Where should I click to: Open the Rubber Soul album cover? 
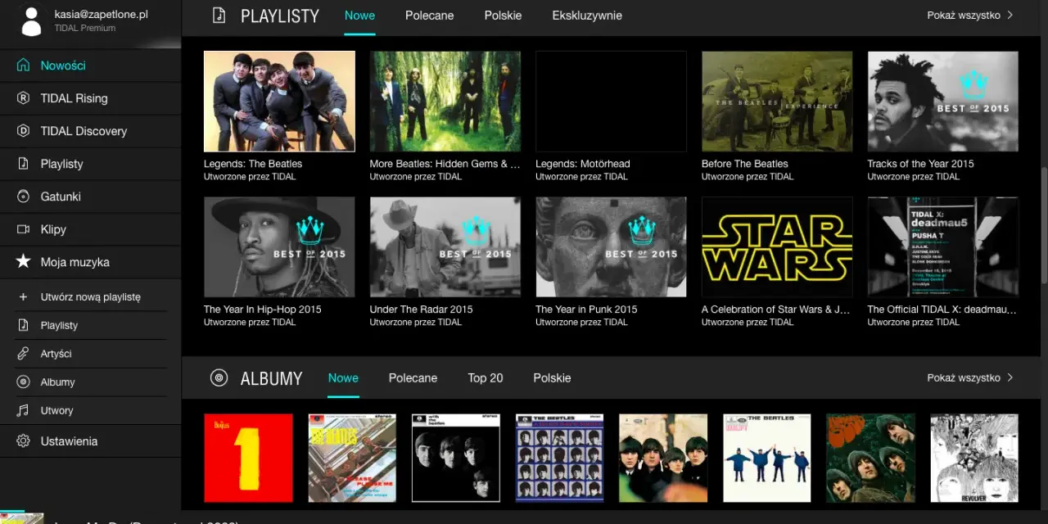pyautogui.click(x=870, y=458)
